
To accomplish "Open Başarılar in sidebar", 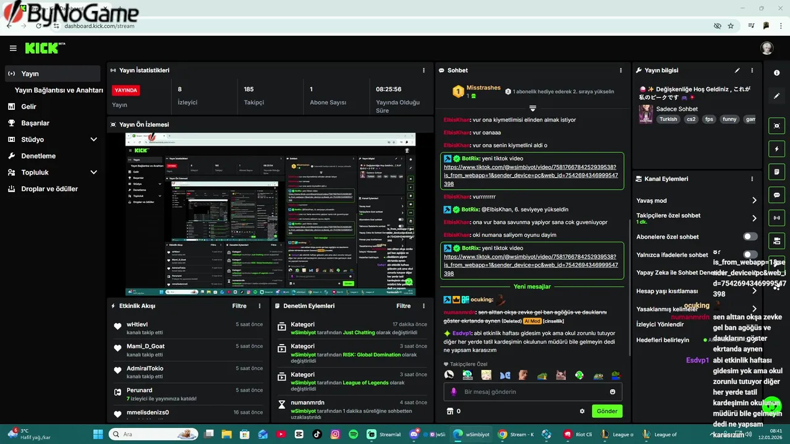I will (x=52, y=123).
